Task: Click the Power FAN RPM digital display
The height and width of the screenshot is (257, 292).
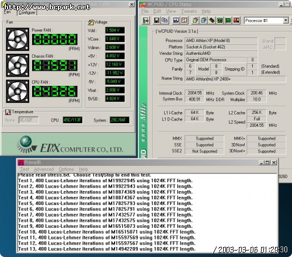Action: [x=55, y=40]
